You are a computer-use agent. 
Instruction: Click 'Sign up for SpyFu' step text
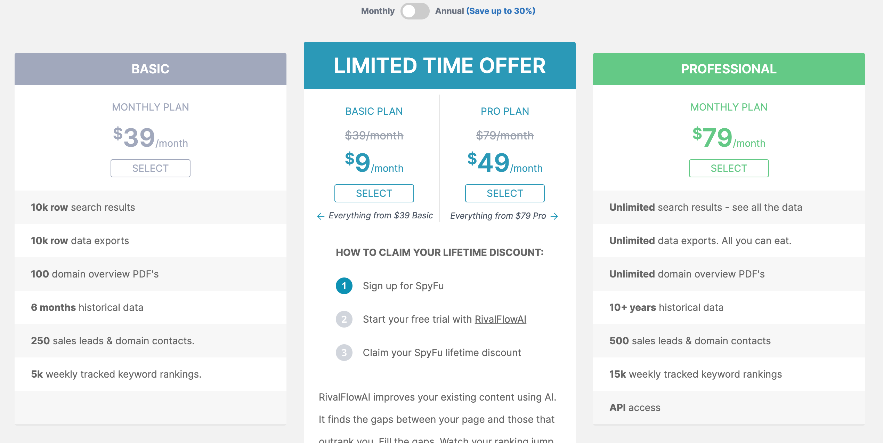click(403, 286)
